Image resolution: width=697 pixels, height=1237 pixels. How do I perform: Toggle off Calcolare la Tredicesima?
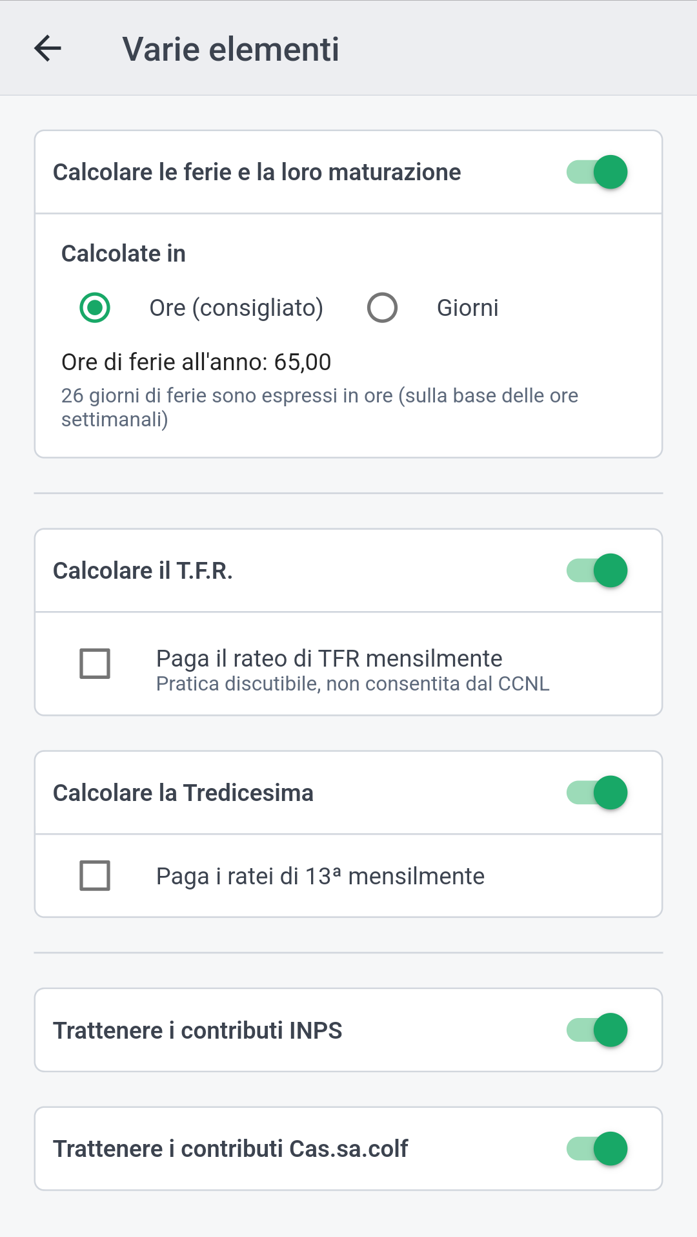coord(598,793)
